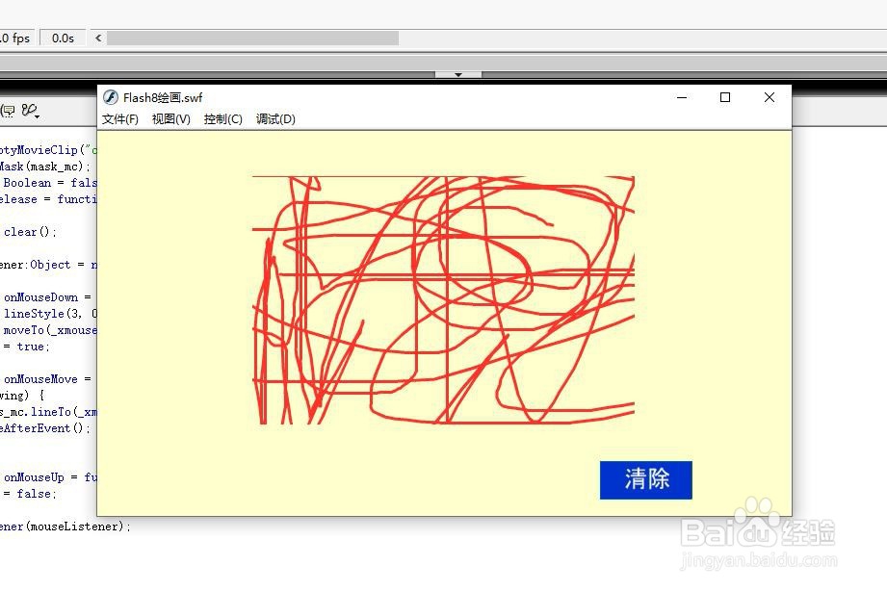This screenshot has height=591, width=887.
Task: Click the comment icon in actions toolbar
Action: pos(9,111)
